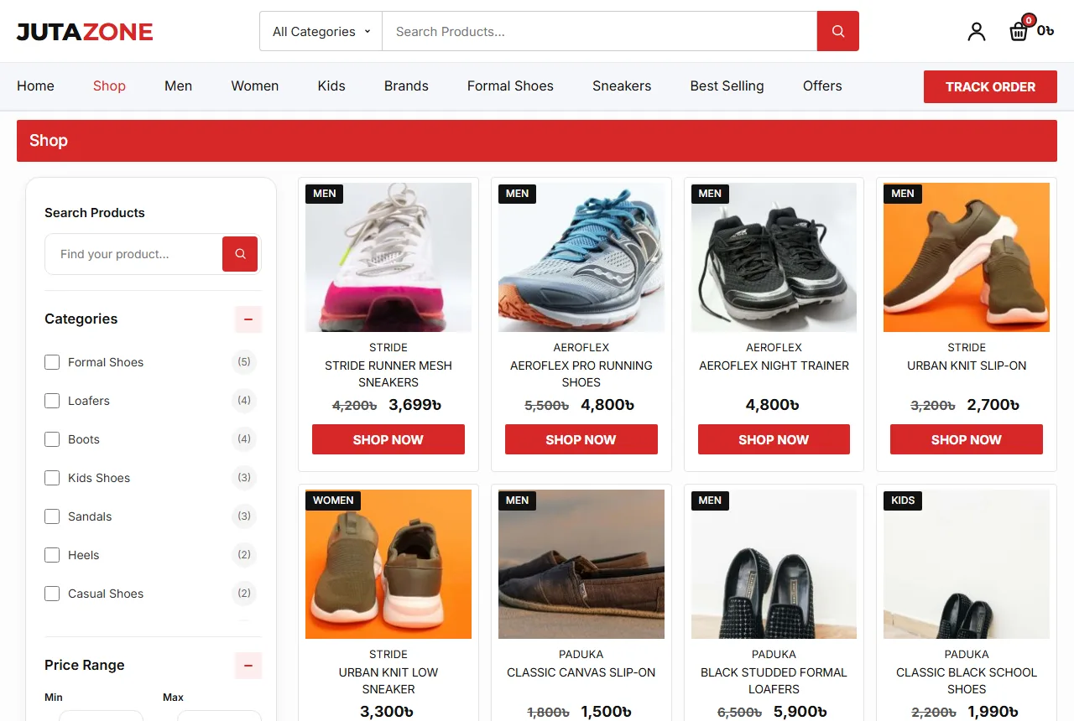
Task: Focus the header Search Products field
Action: coord(599,31)
